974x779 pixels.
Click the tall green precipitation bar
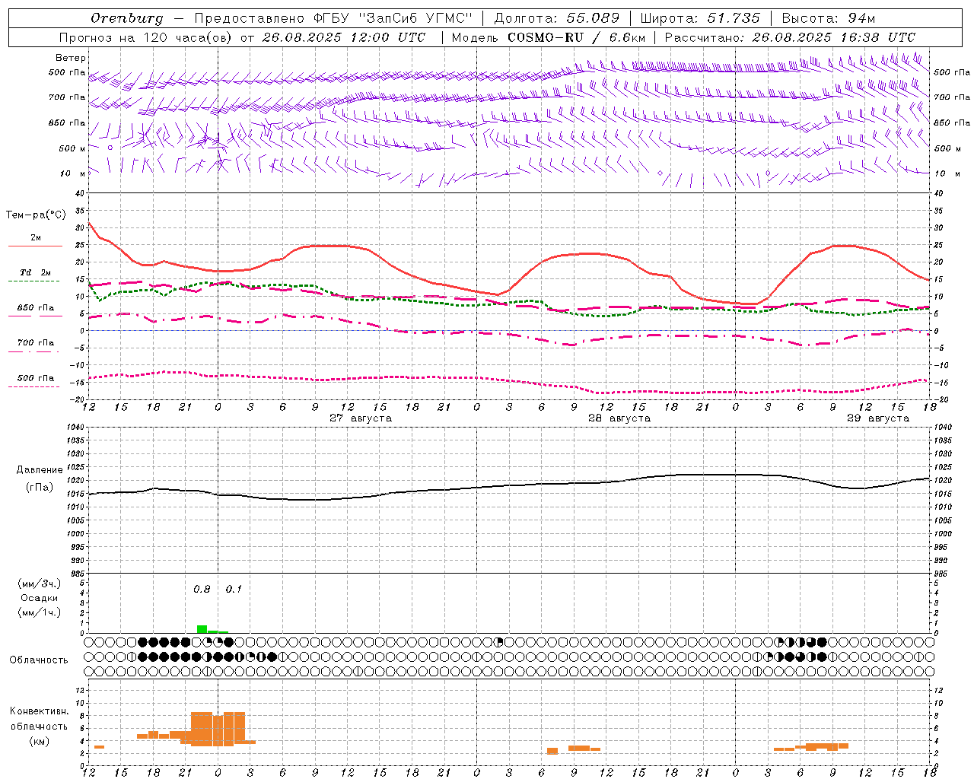(x=202, y=629)
